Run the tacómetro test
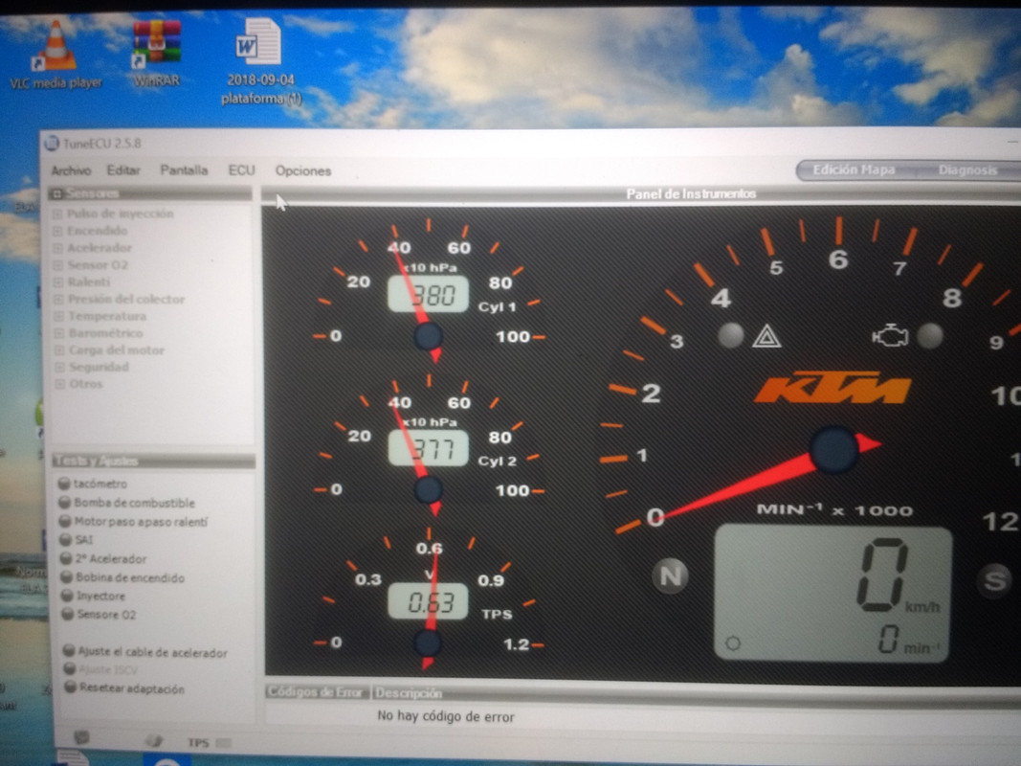The height and width of the screenshot is (766, 1021). pos(93,484)
